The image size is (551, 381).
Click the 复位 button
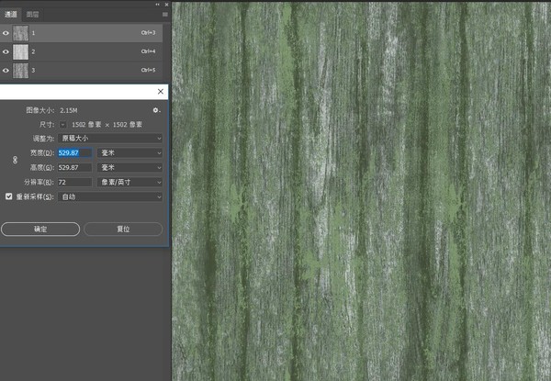click(123, 229)
